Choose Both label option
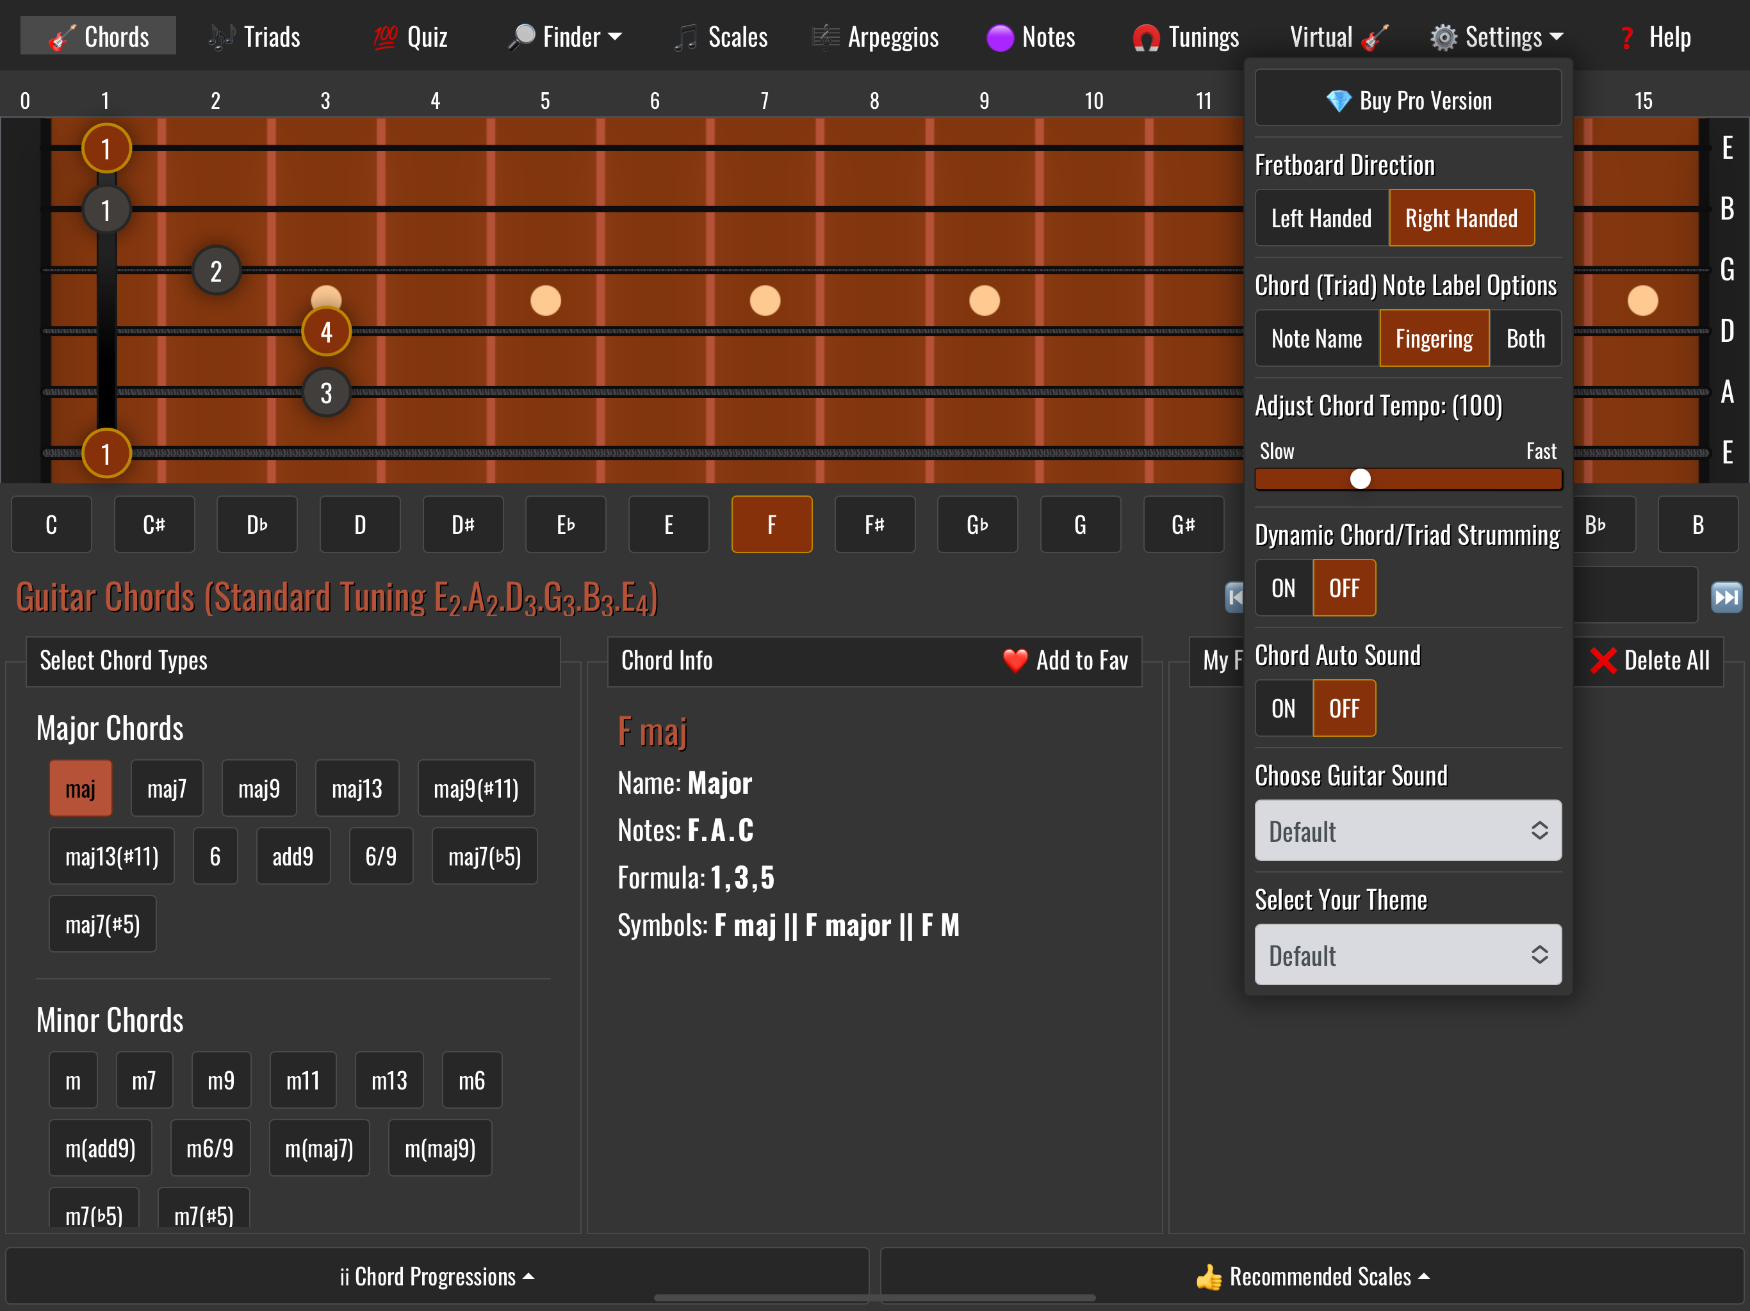The width and height of the screenshot is (1750, 1311). point(1525,339)
